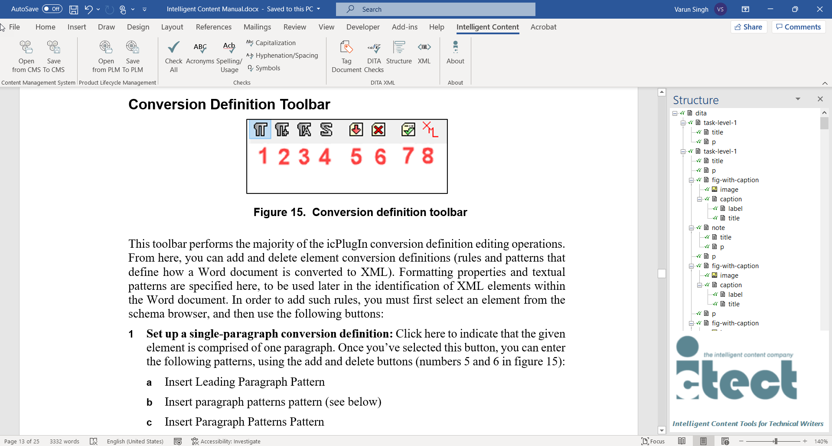Click the Save icon in title bar
The width and height of the screenshot is (832, 446).
[x=74, y=9]
